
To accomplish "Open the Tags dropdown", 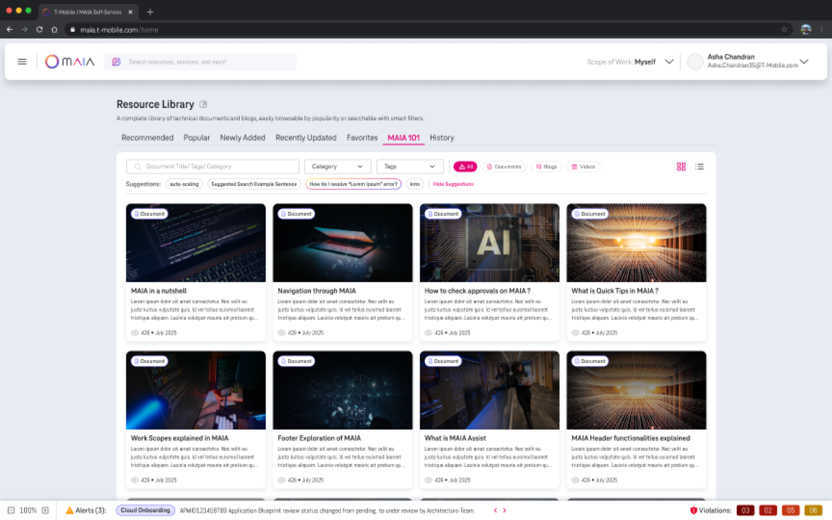I will point(410,166).
